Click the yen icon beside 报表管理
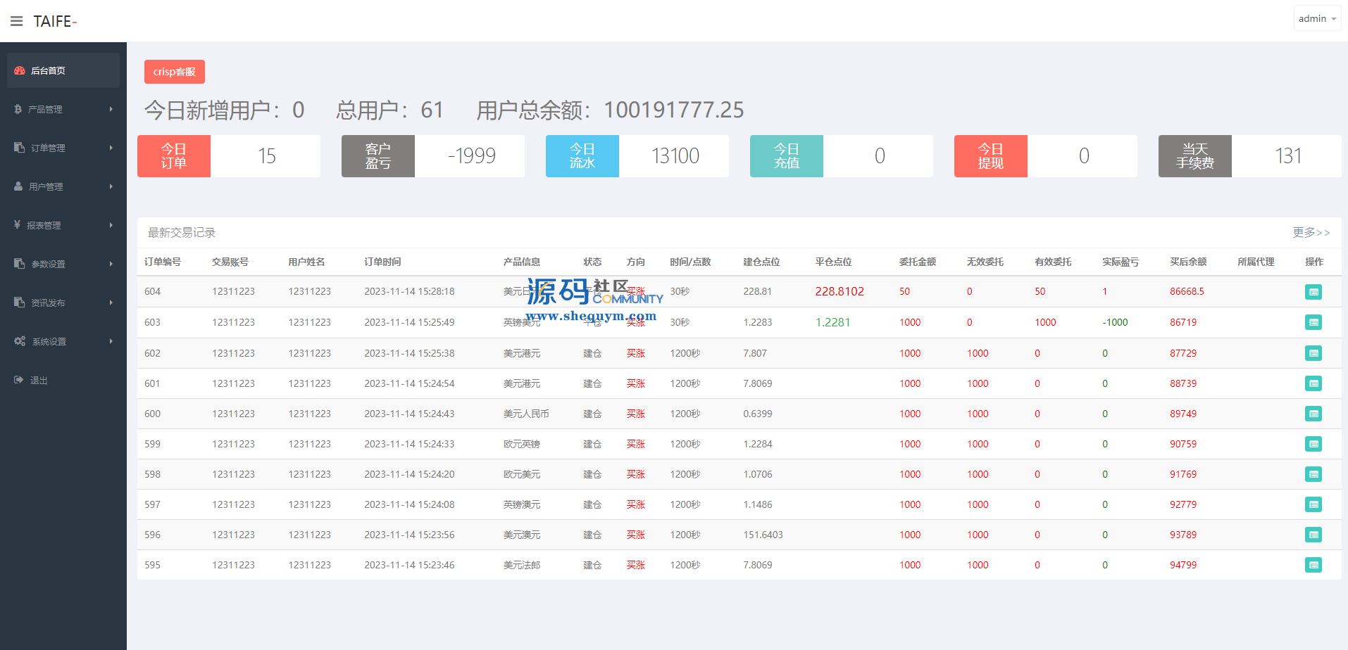The width and height of the screenshot is (1348, 650). coord(17,225)
